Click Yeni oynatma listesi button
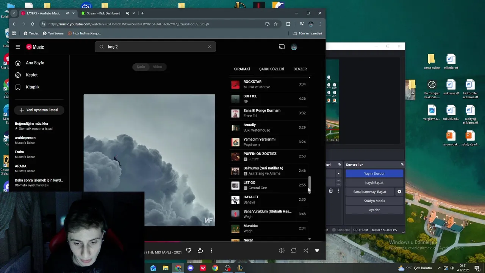 [39, 110]
